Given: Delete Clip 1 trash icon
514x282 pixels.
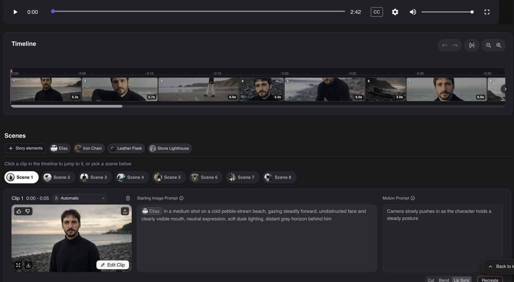Looking at the screenshot, I should [x=128, y=198].
